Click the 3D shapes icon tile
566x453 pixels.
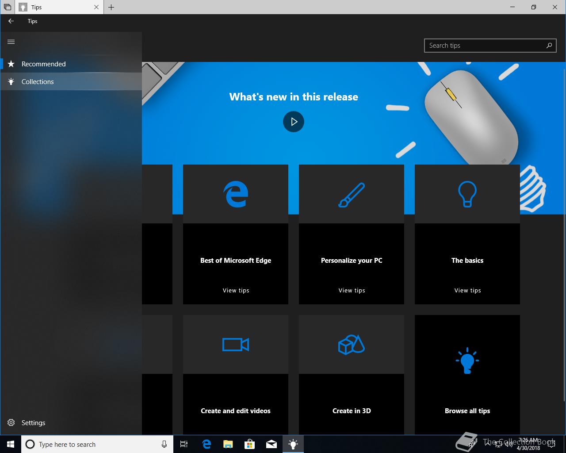click(352, 345)
